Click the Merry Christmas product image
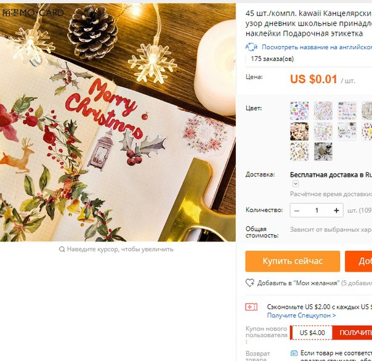Screen dimensions: 372x361 point(118,122)
